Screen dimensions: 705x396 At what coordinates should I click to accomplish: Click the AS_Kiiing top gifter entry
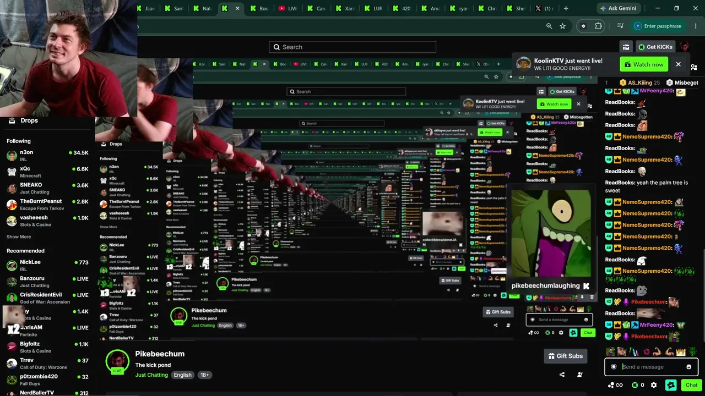click(x=639, y=82)
